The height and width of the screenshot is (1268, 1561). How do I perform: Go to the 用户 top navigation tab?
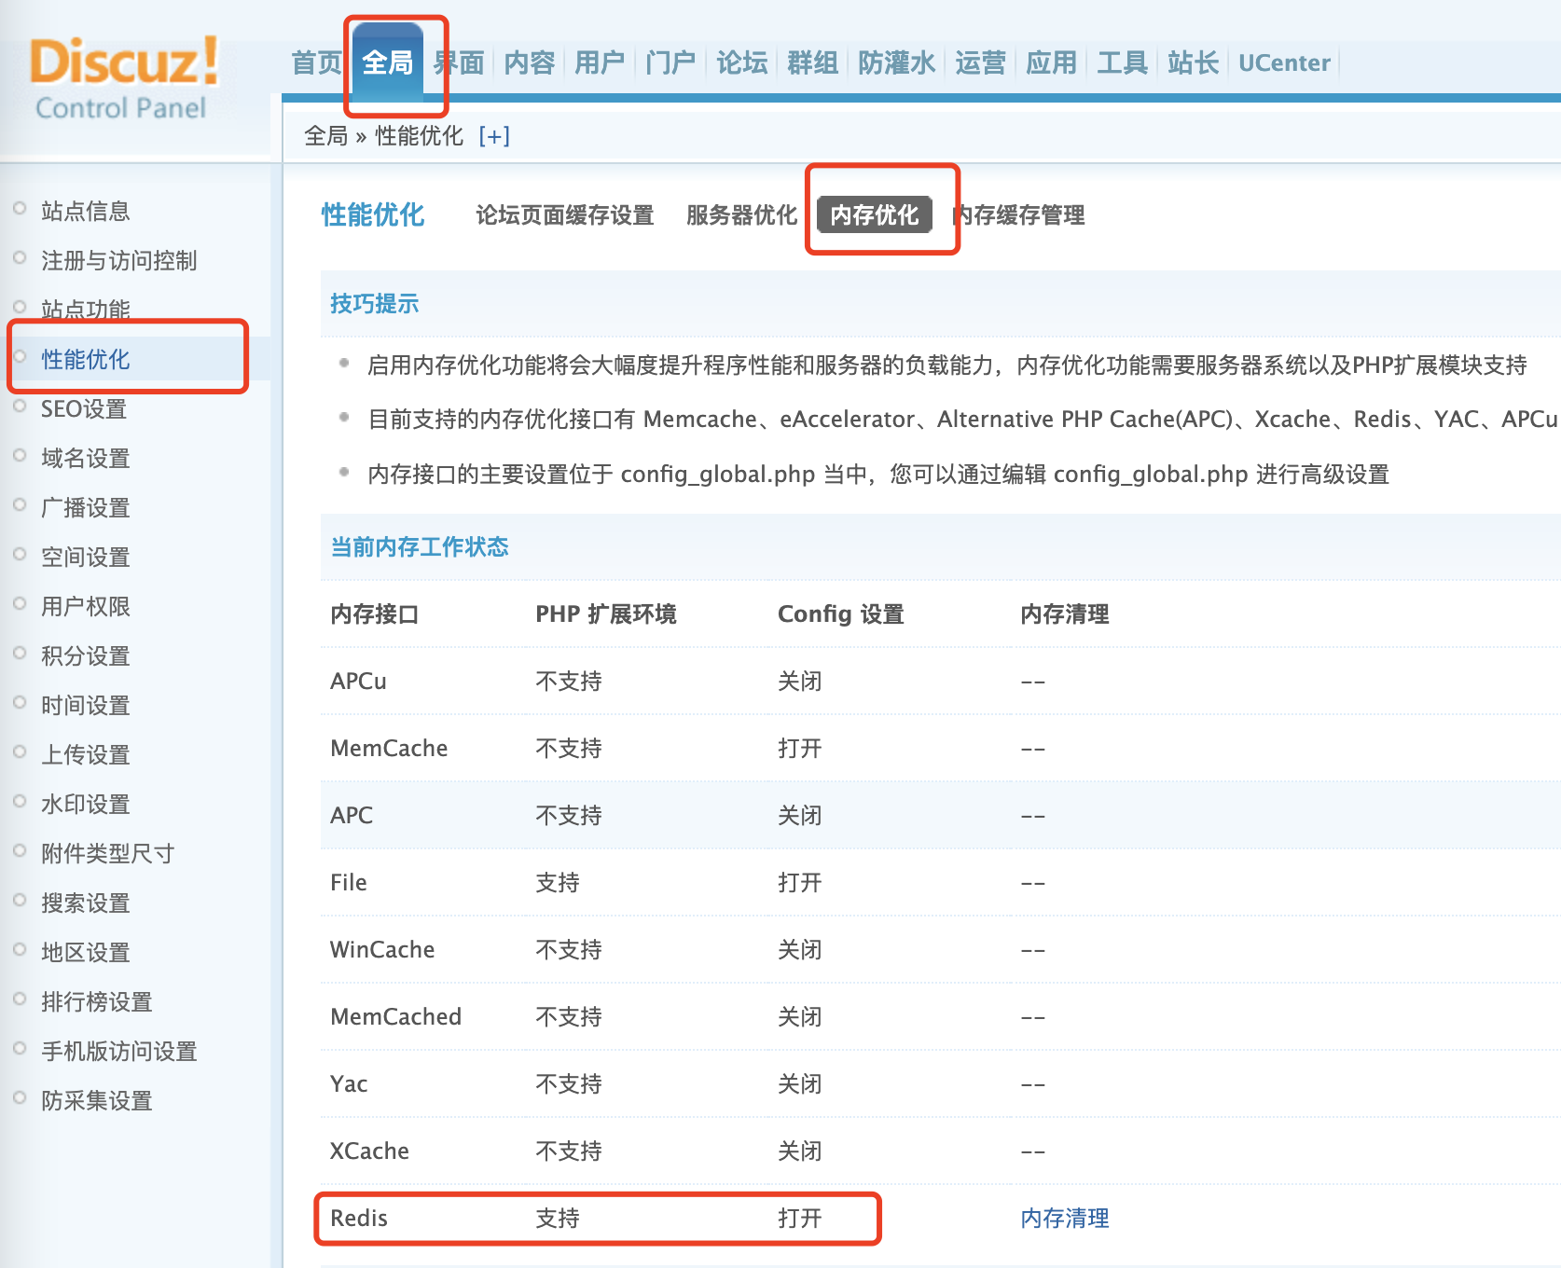tap(600, 62)
